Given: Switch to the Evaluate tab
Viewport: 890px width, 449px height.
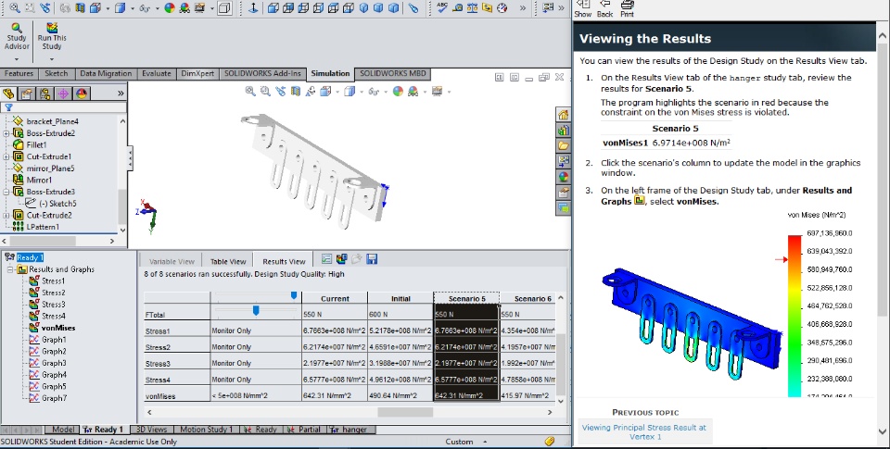Looking at the screenshot, I should [x=156, y=74].
